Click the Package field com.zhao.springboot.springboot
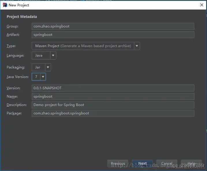Image resolution: width=207 pixels, height=171 pixels. coord(113,113)
